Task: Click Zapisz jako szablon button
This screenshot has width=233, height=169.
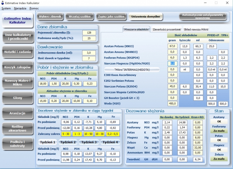Action: (x=111, y=17)
